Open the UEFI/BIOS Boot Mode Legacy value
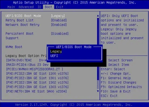The height and width of the screenshot is (107, 149). 58,16
